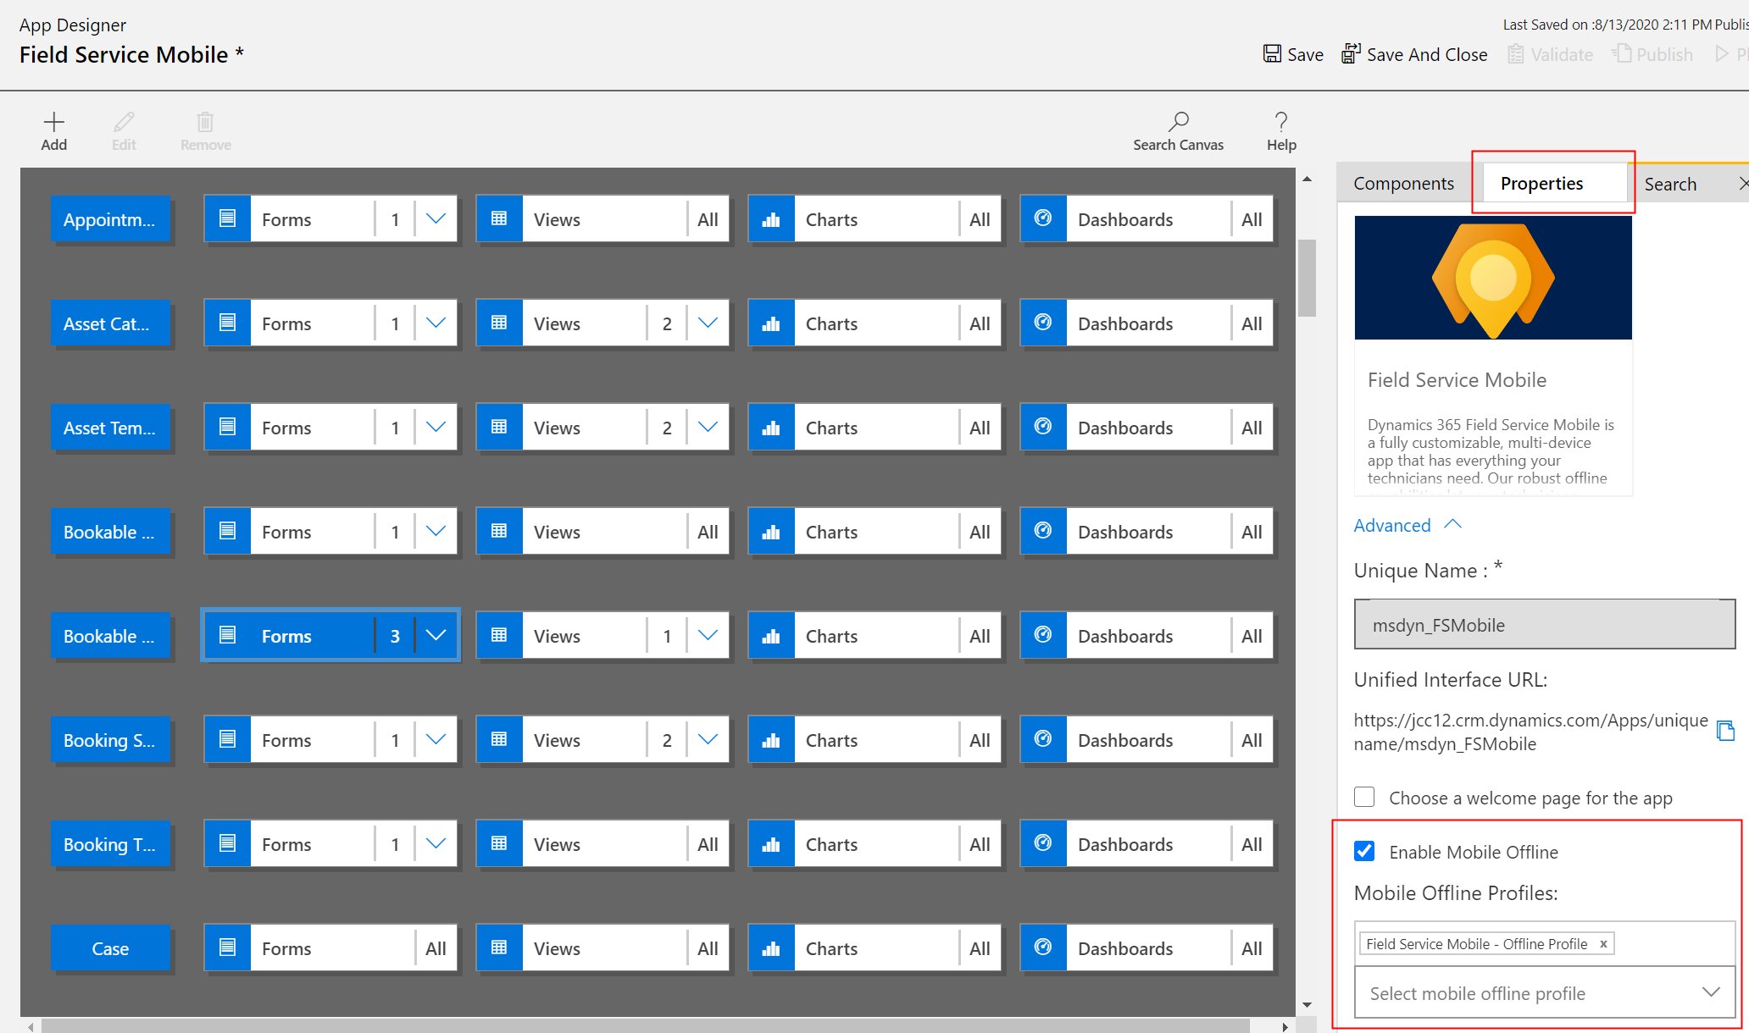Click Views All tile in Bookable row

point(602,532)
